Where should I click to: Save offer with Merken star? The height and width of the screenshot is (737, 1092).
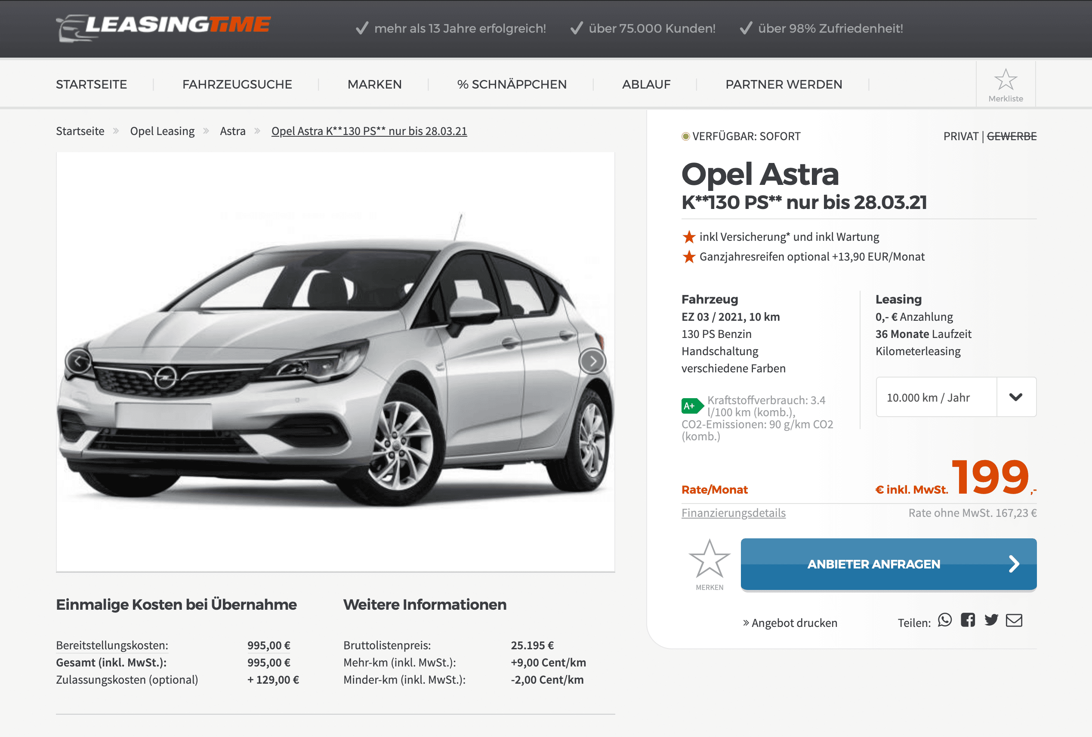(x=709, y=564)
